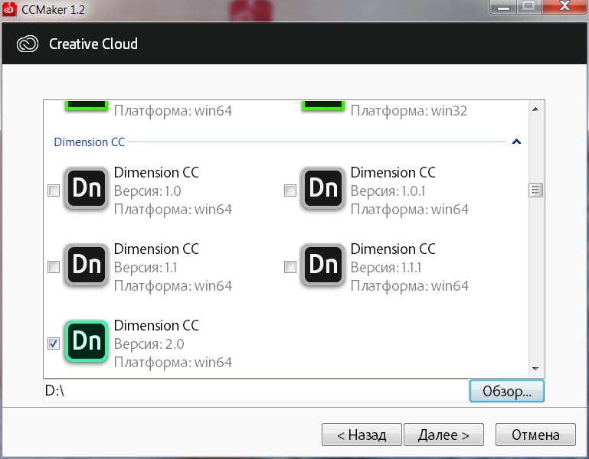Enable checkbox for Dimension CC version 1.0
This screenshot has height=459, width=589.
coord(54,190)
